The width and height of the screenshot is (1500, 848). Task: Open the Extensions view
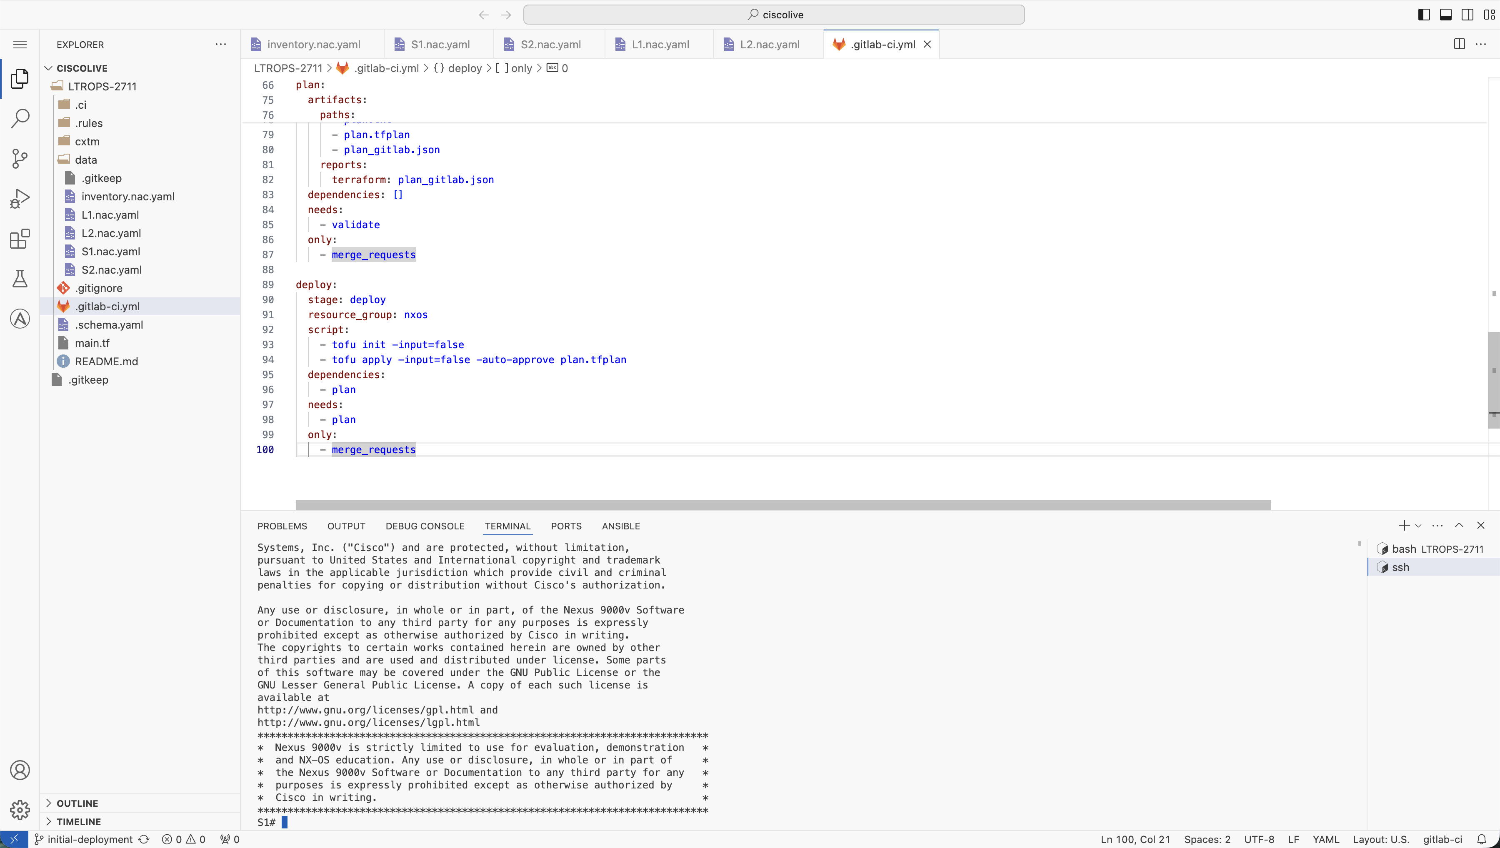click(20, 238)
